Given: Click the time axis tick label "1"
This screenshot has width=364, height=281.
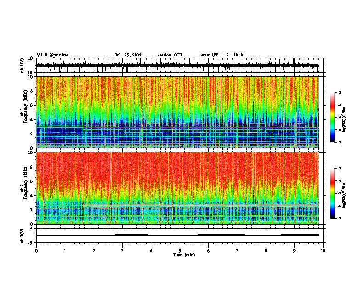Looking at the screenshot, I should tap(65, 251).
